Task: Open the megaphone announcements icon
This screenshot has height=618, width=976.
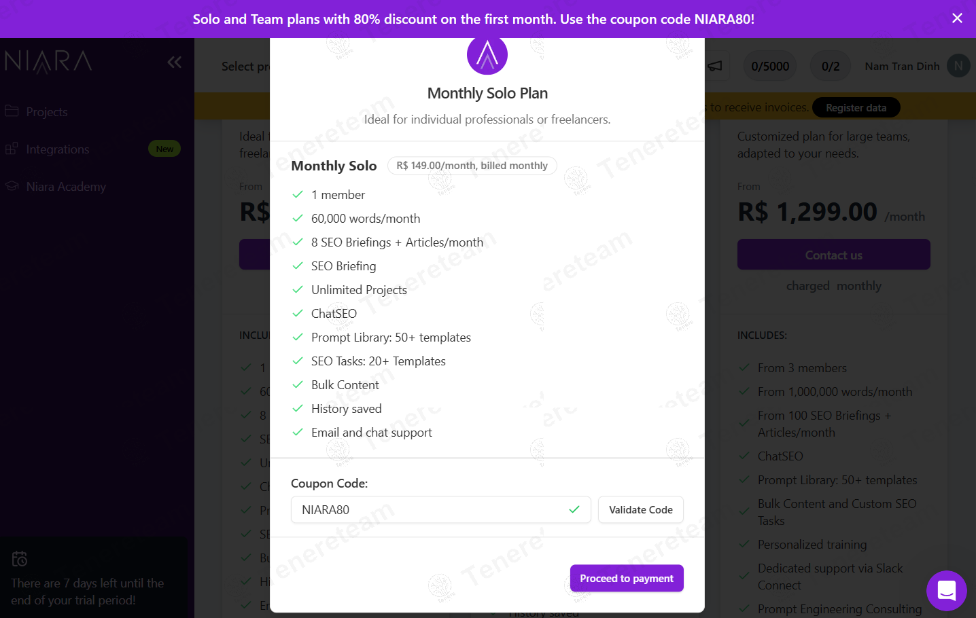Action: pos(715,66)
